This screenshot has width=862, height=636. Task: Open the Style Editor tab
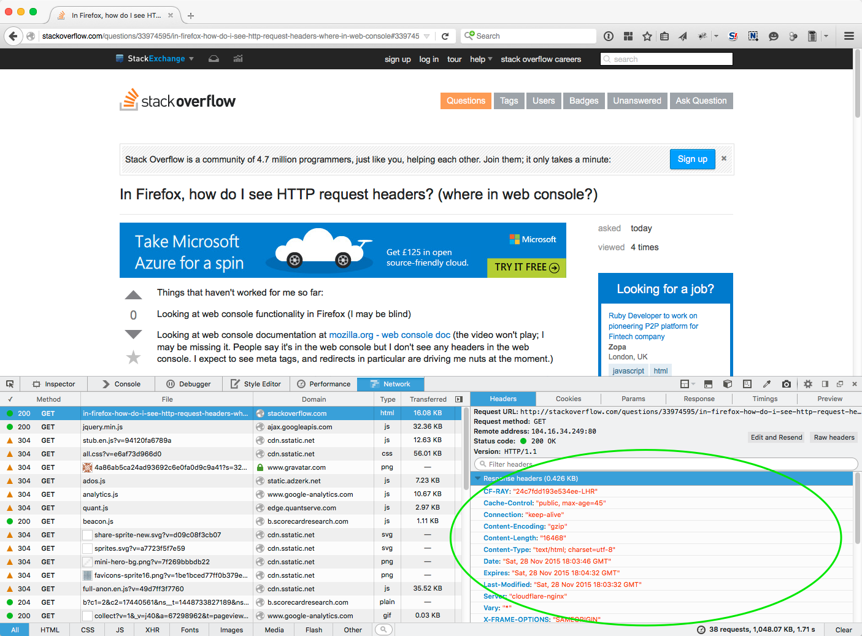[256, 384]
